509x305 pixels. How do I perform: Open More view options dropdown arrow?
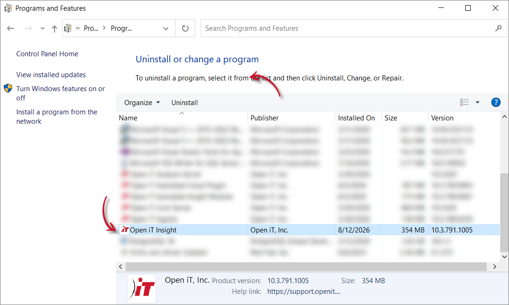(477, 102)
